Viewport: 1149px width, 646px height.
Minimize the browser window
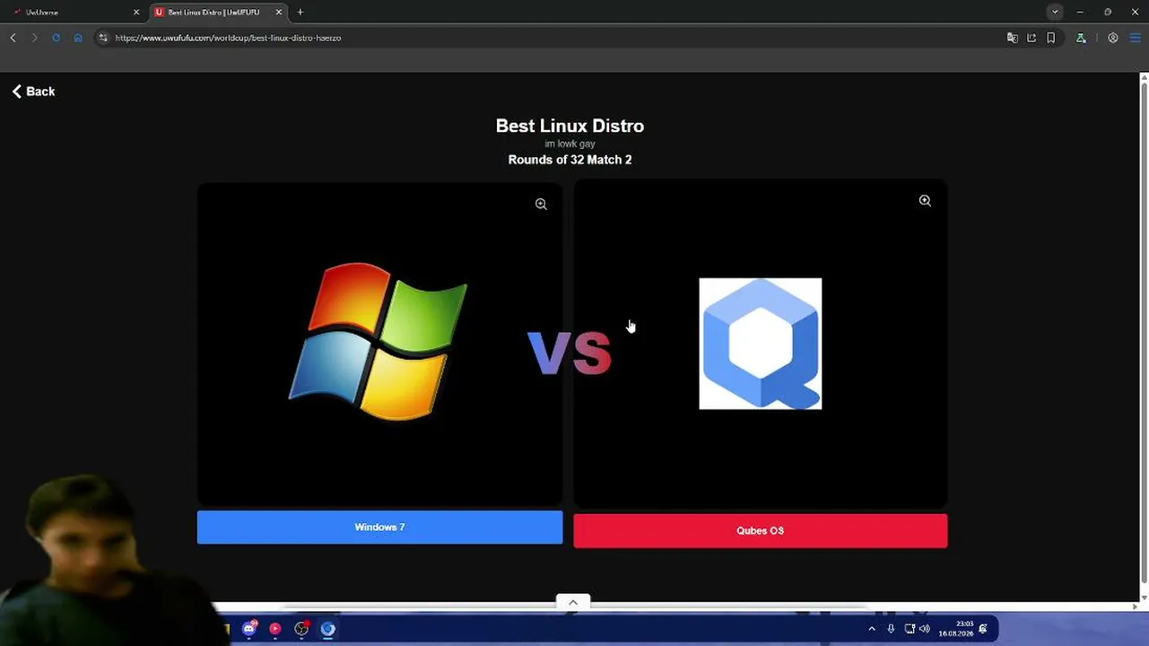click(1080, 12)
